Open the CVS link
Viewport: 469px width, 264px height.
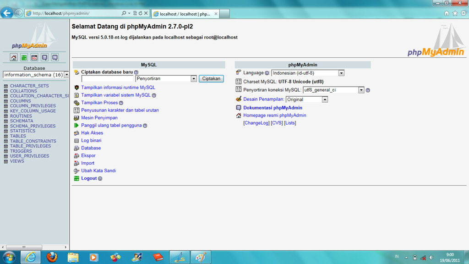(x=277, y=123)
